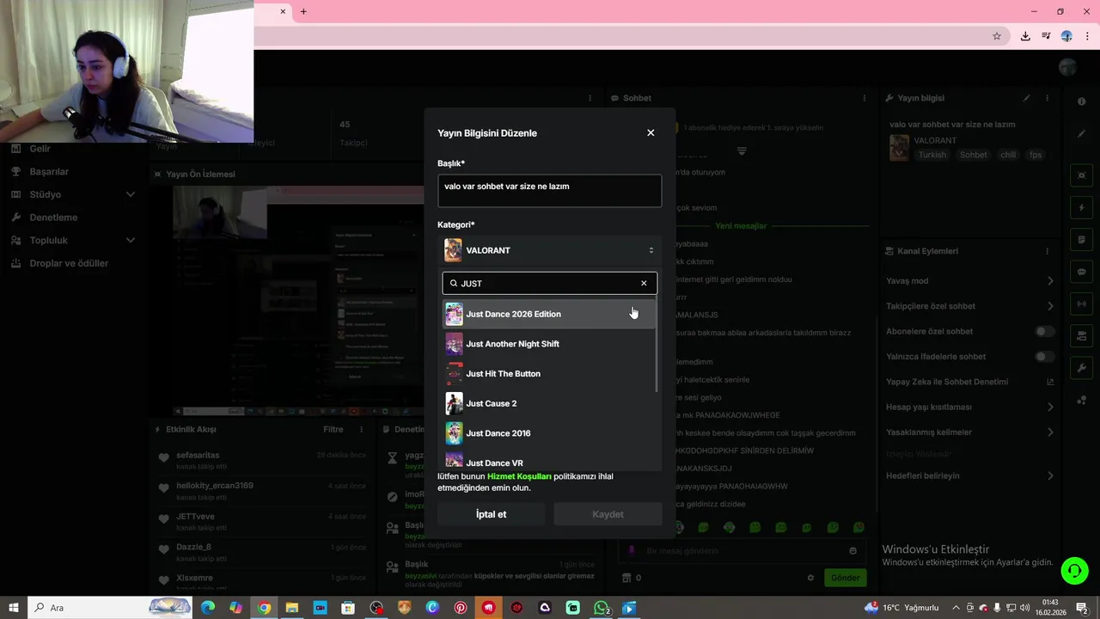Viewport: 1100px width, 619px height.
Task: Click the green Gönder chat button
Action: (x=844, y=578)
